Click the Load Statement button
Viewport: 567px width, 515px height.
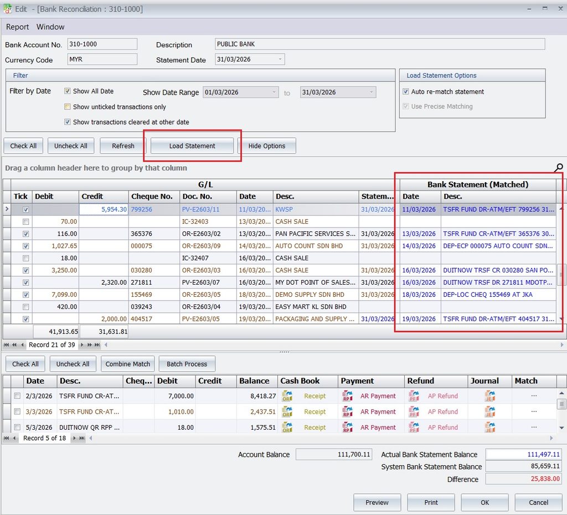192,146
